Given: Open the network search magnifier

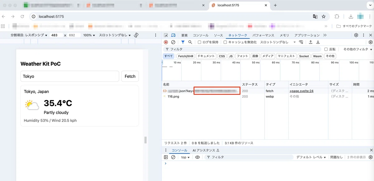Looking at the screenshot, I should click(190, 42).
